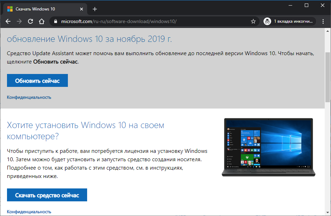Go back to the previous page
This screenshot has width=331, height=216.
pos(8,21)
